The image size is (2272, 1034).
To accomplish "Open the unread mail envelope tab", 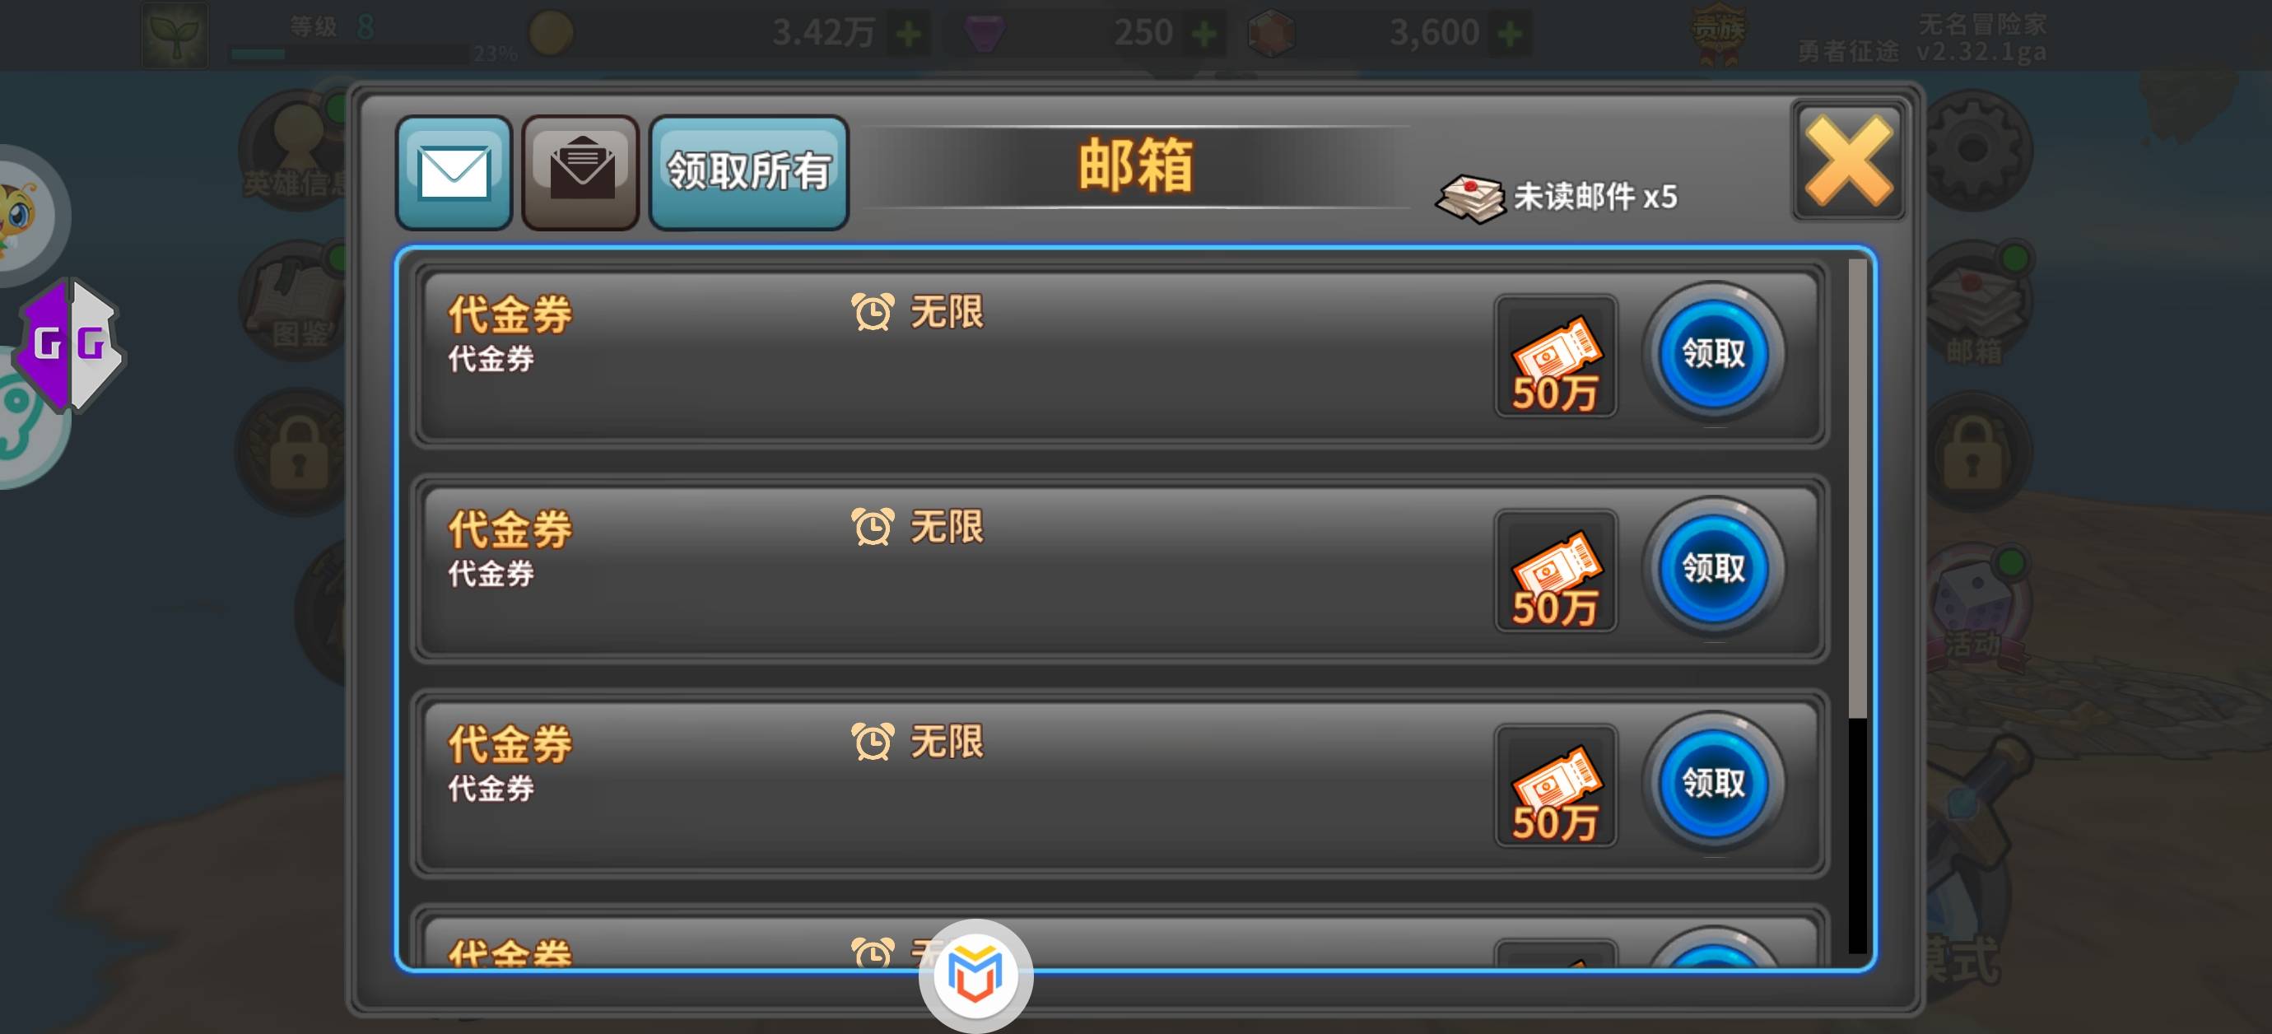I will tap(454, 173).
